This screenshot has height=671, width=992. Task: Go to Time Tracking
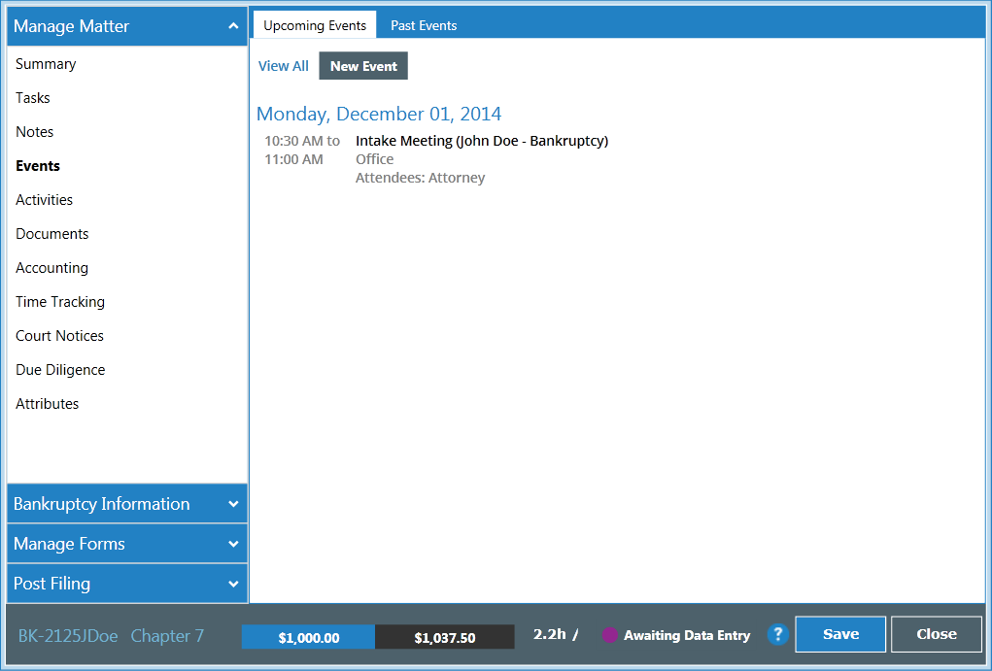[59, 301]
